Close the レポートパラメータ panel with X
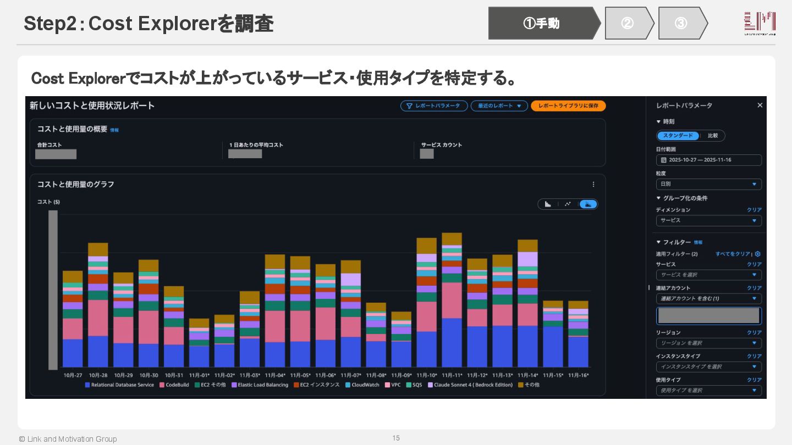 tap(760, 105)
